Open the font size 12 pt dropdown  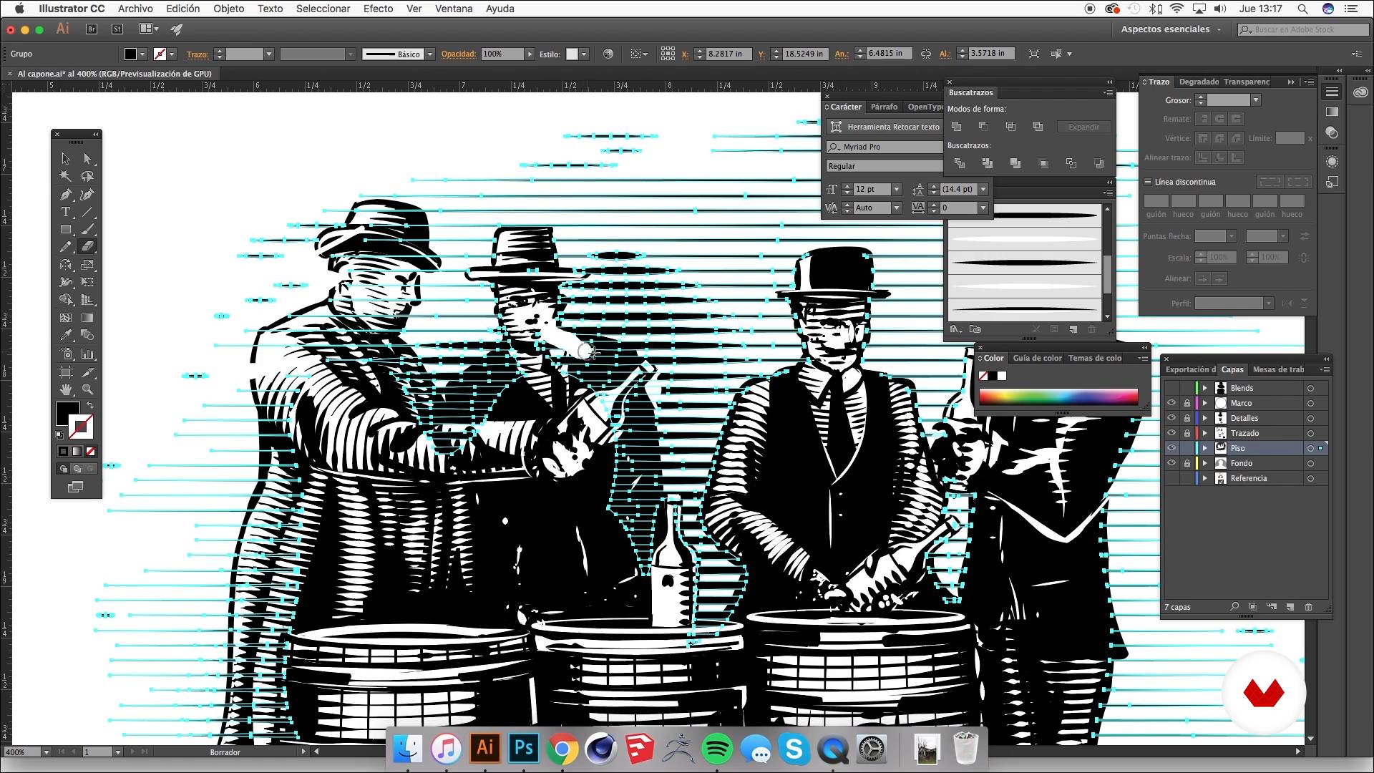(x=896, y=189)
